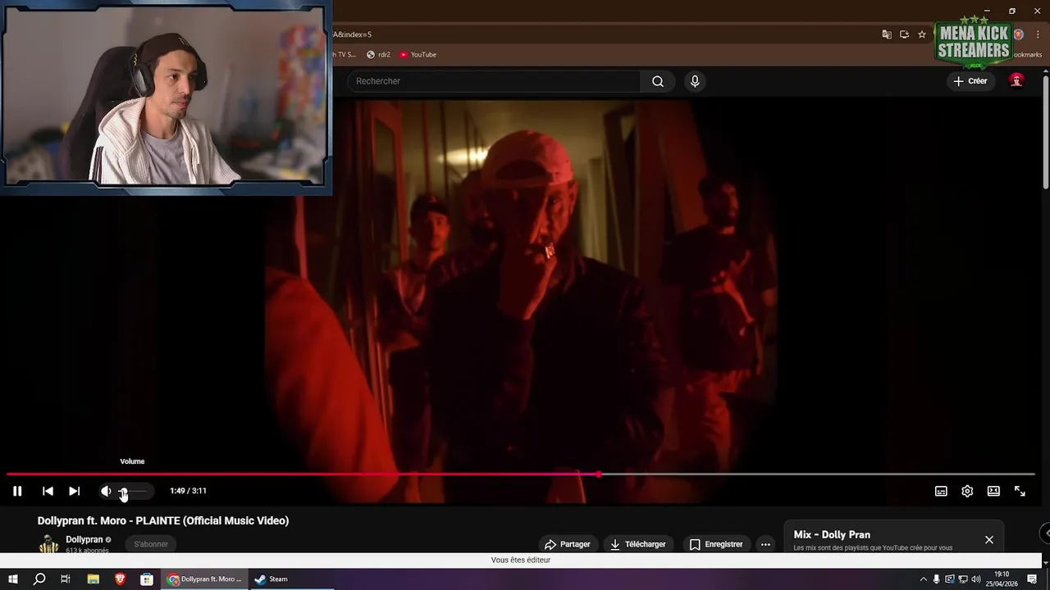1050x590 pixels.
Task: Open File Explorer from taskbar
Action: click(94, 579)
